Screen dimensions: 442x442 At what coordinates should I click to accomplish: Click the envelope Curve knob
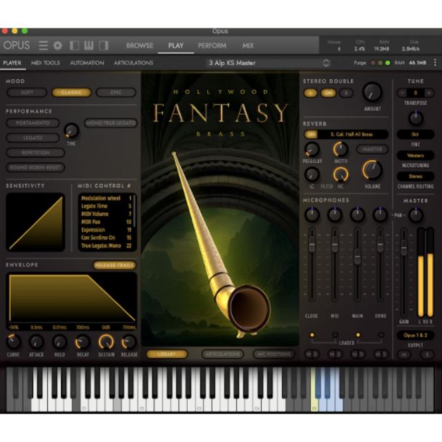point(13,342)
